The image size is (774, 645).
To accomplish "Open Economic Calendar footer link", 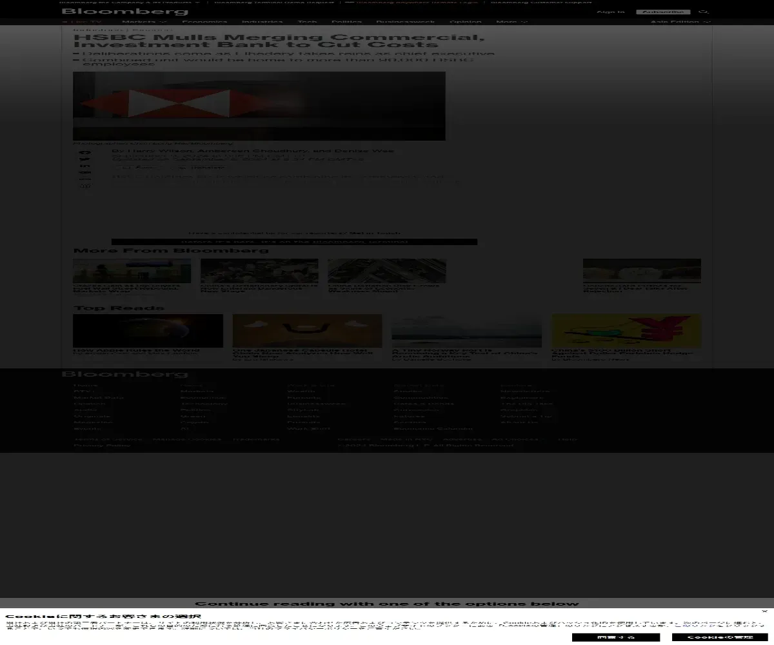I will (x=433, y=428).
